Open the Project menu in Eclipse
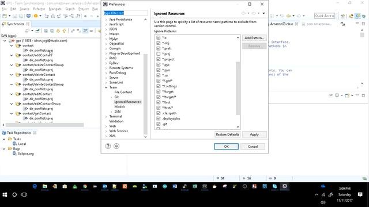Image resolution: width=369 pixels, height=207 pixels. [83, 9]
